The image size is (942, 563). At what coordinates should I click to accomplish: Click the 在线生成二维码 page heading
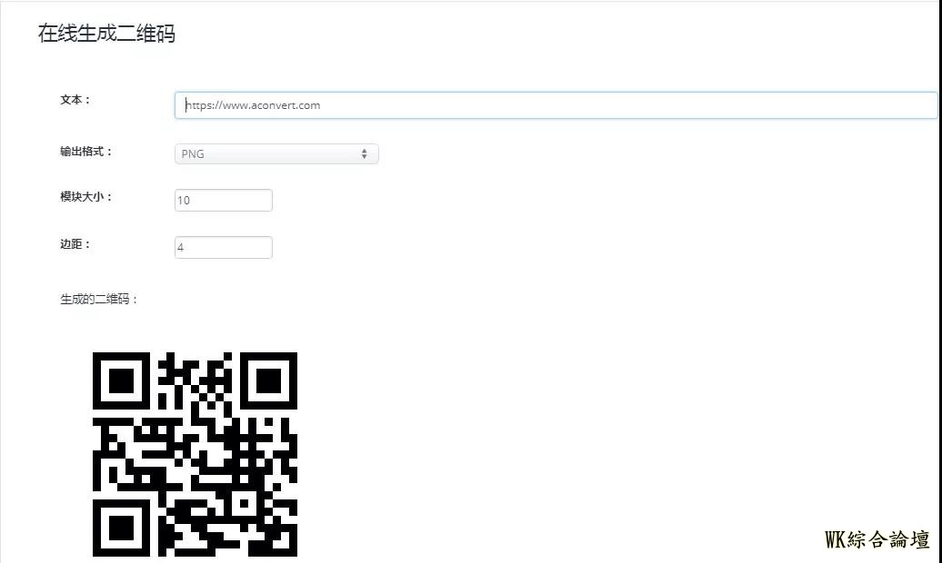coord(106,34)
